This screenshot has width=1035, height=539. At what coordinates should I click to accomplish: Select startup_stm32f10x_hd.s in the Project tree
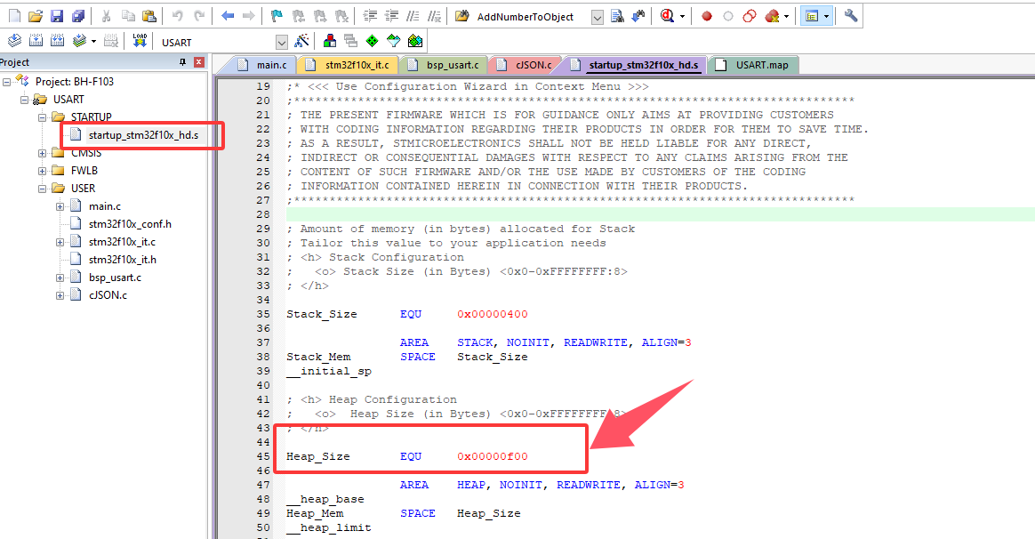[142, 135]
